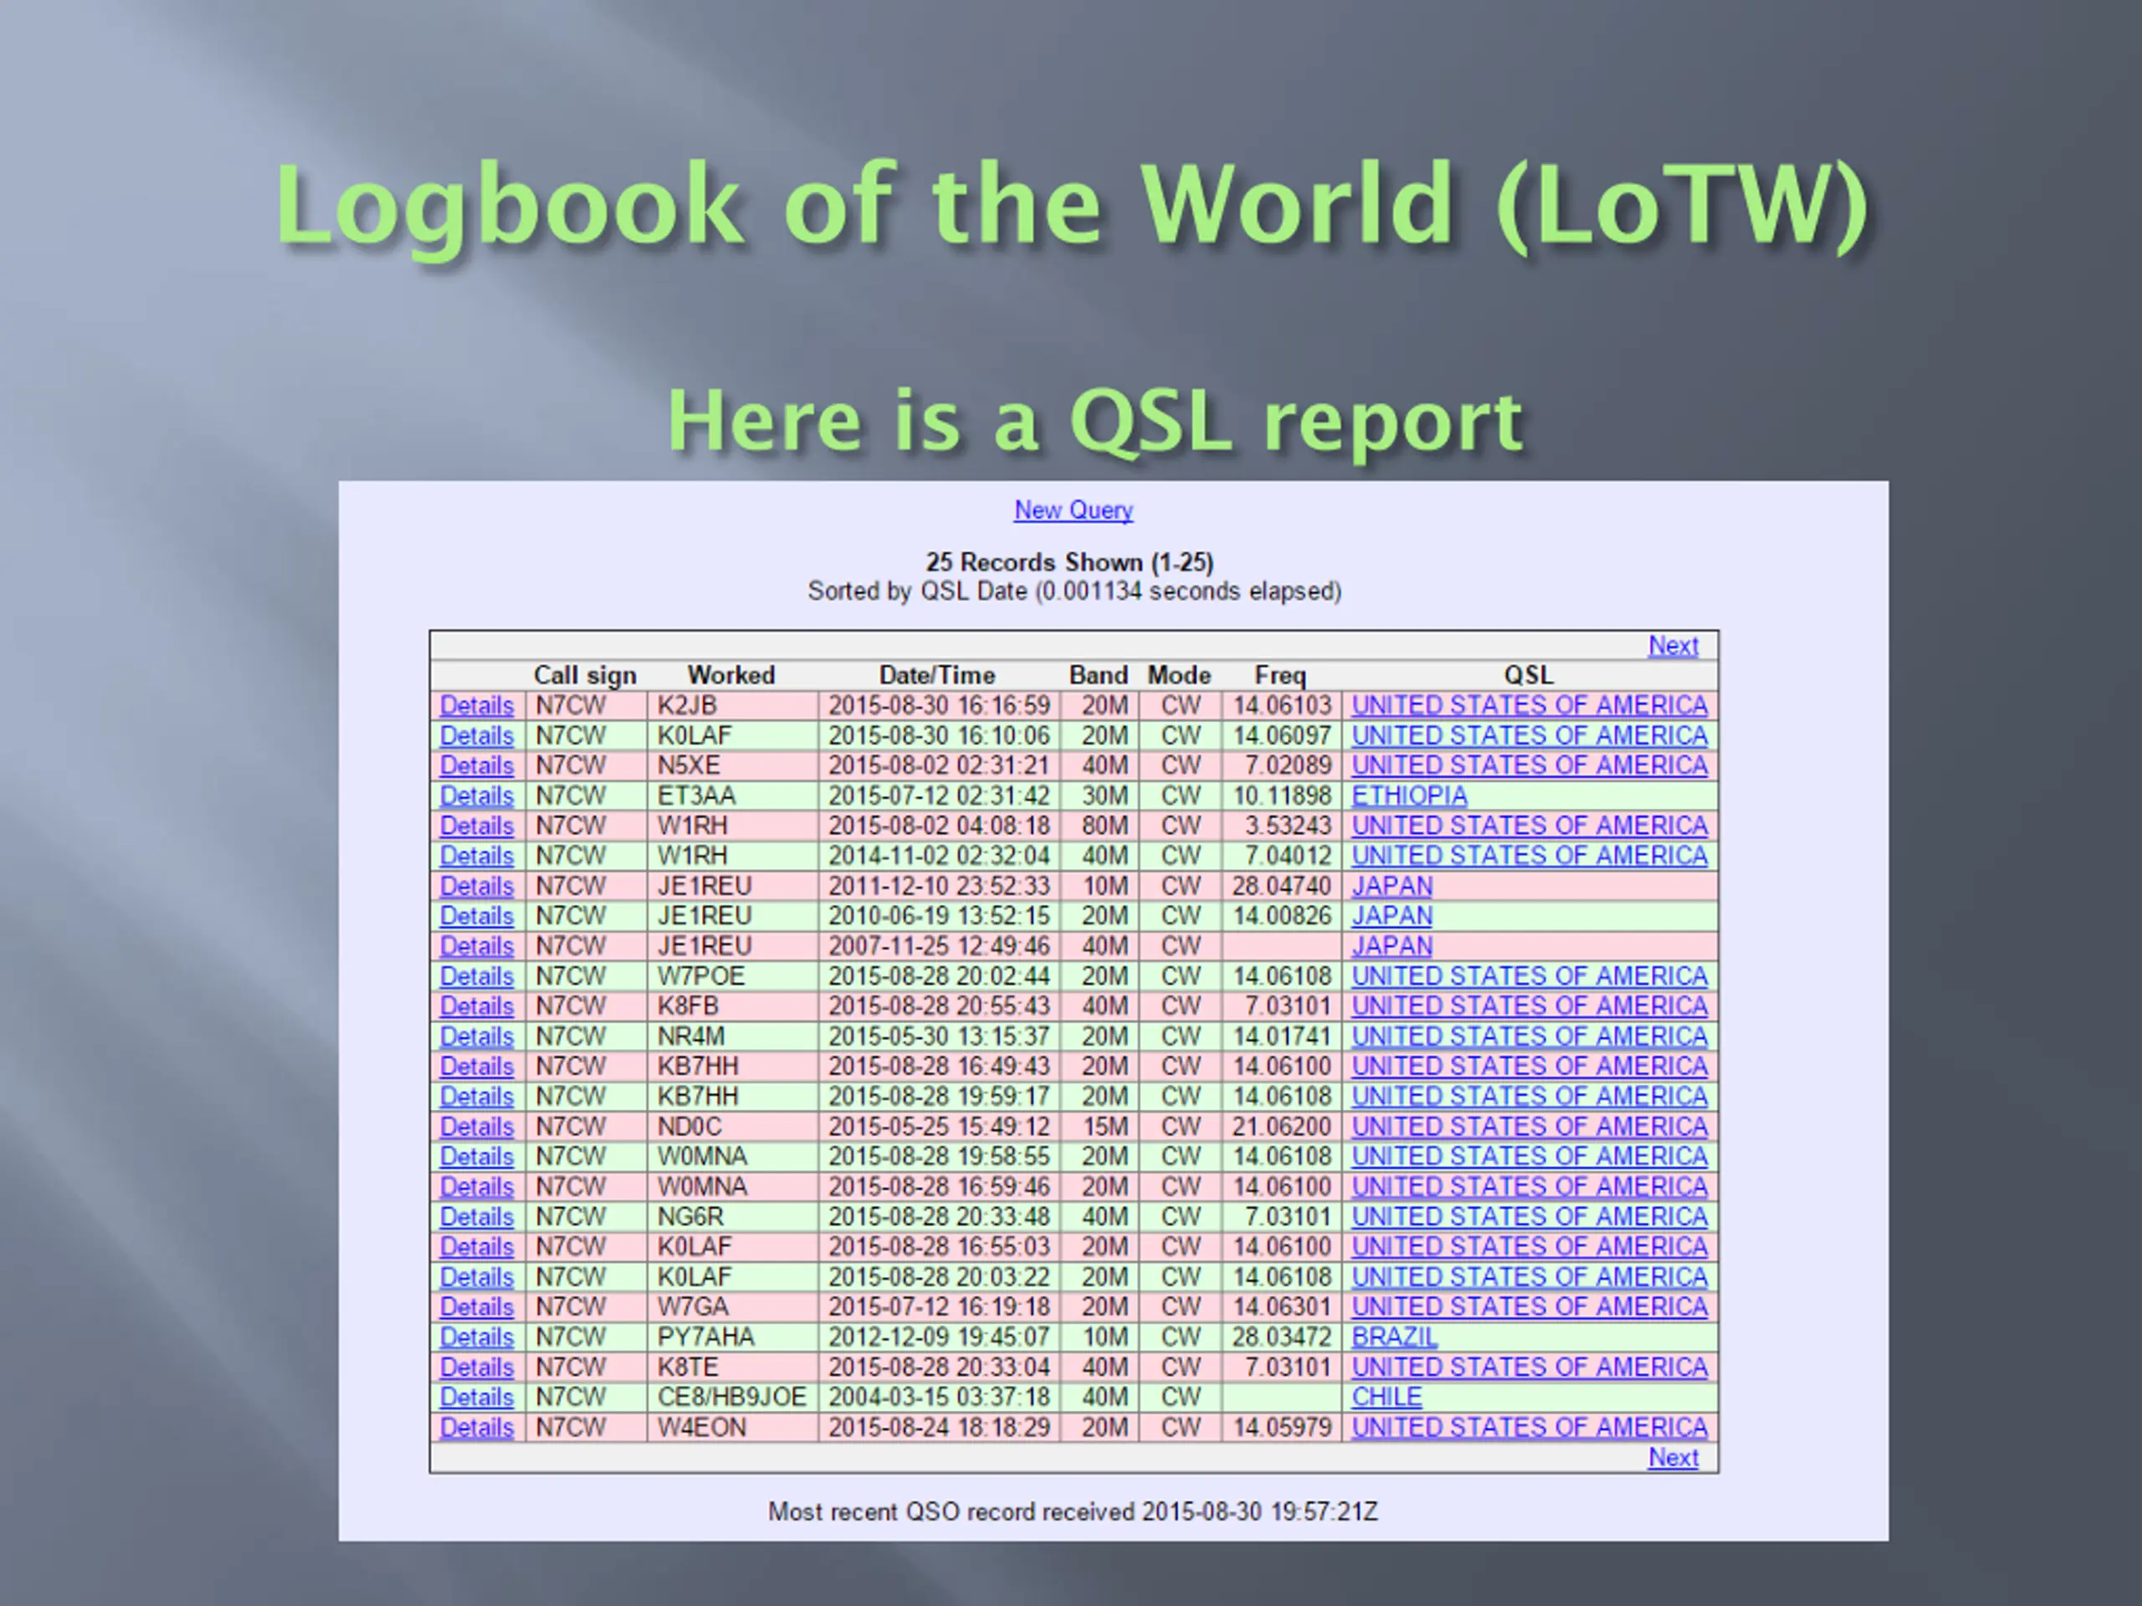Click the Sorted by QSL Date text

(x=918, y=591)
